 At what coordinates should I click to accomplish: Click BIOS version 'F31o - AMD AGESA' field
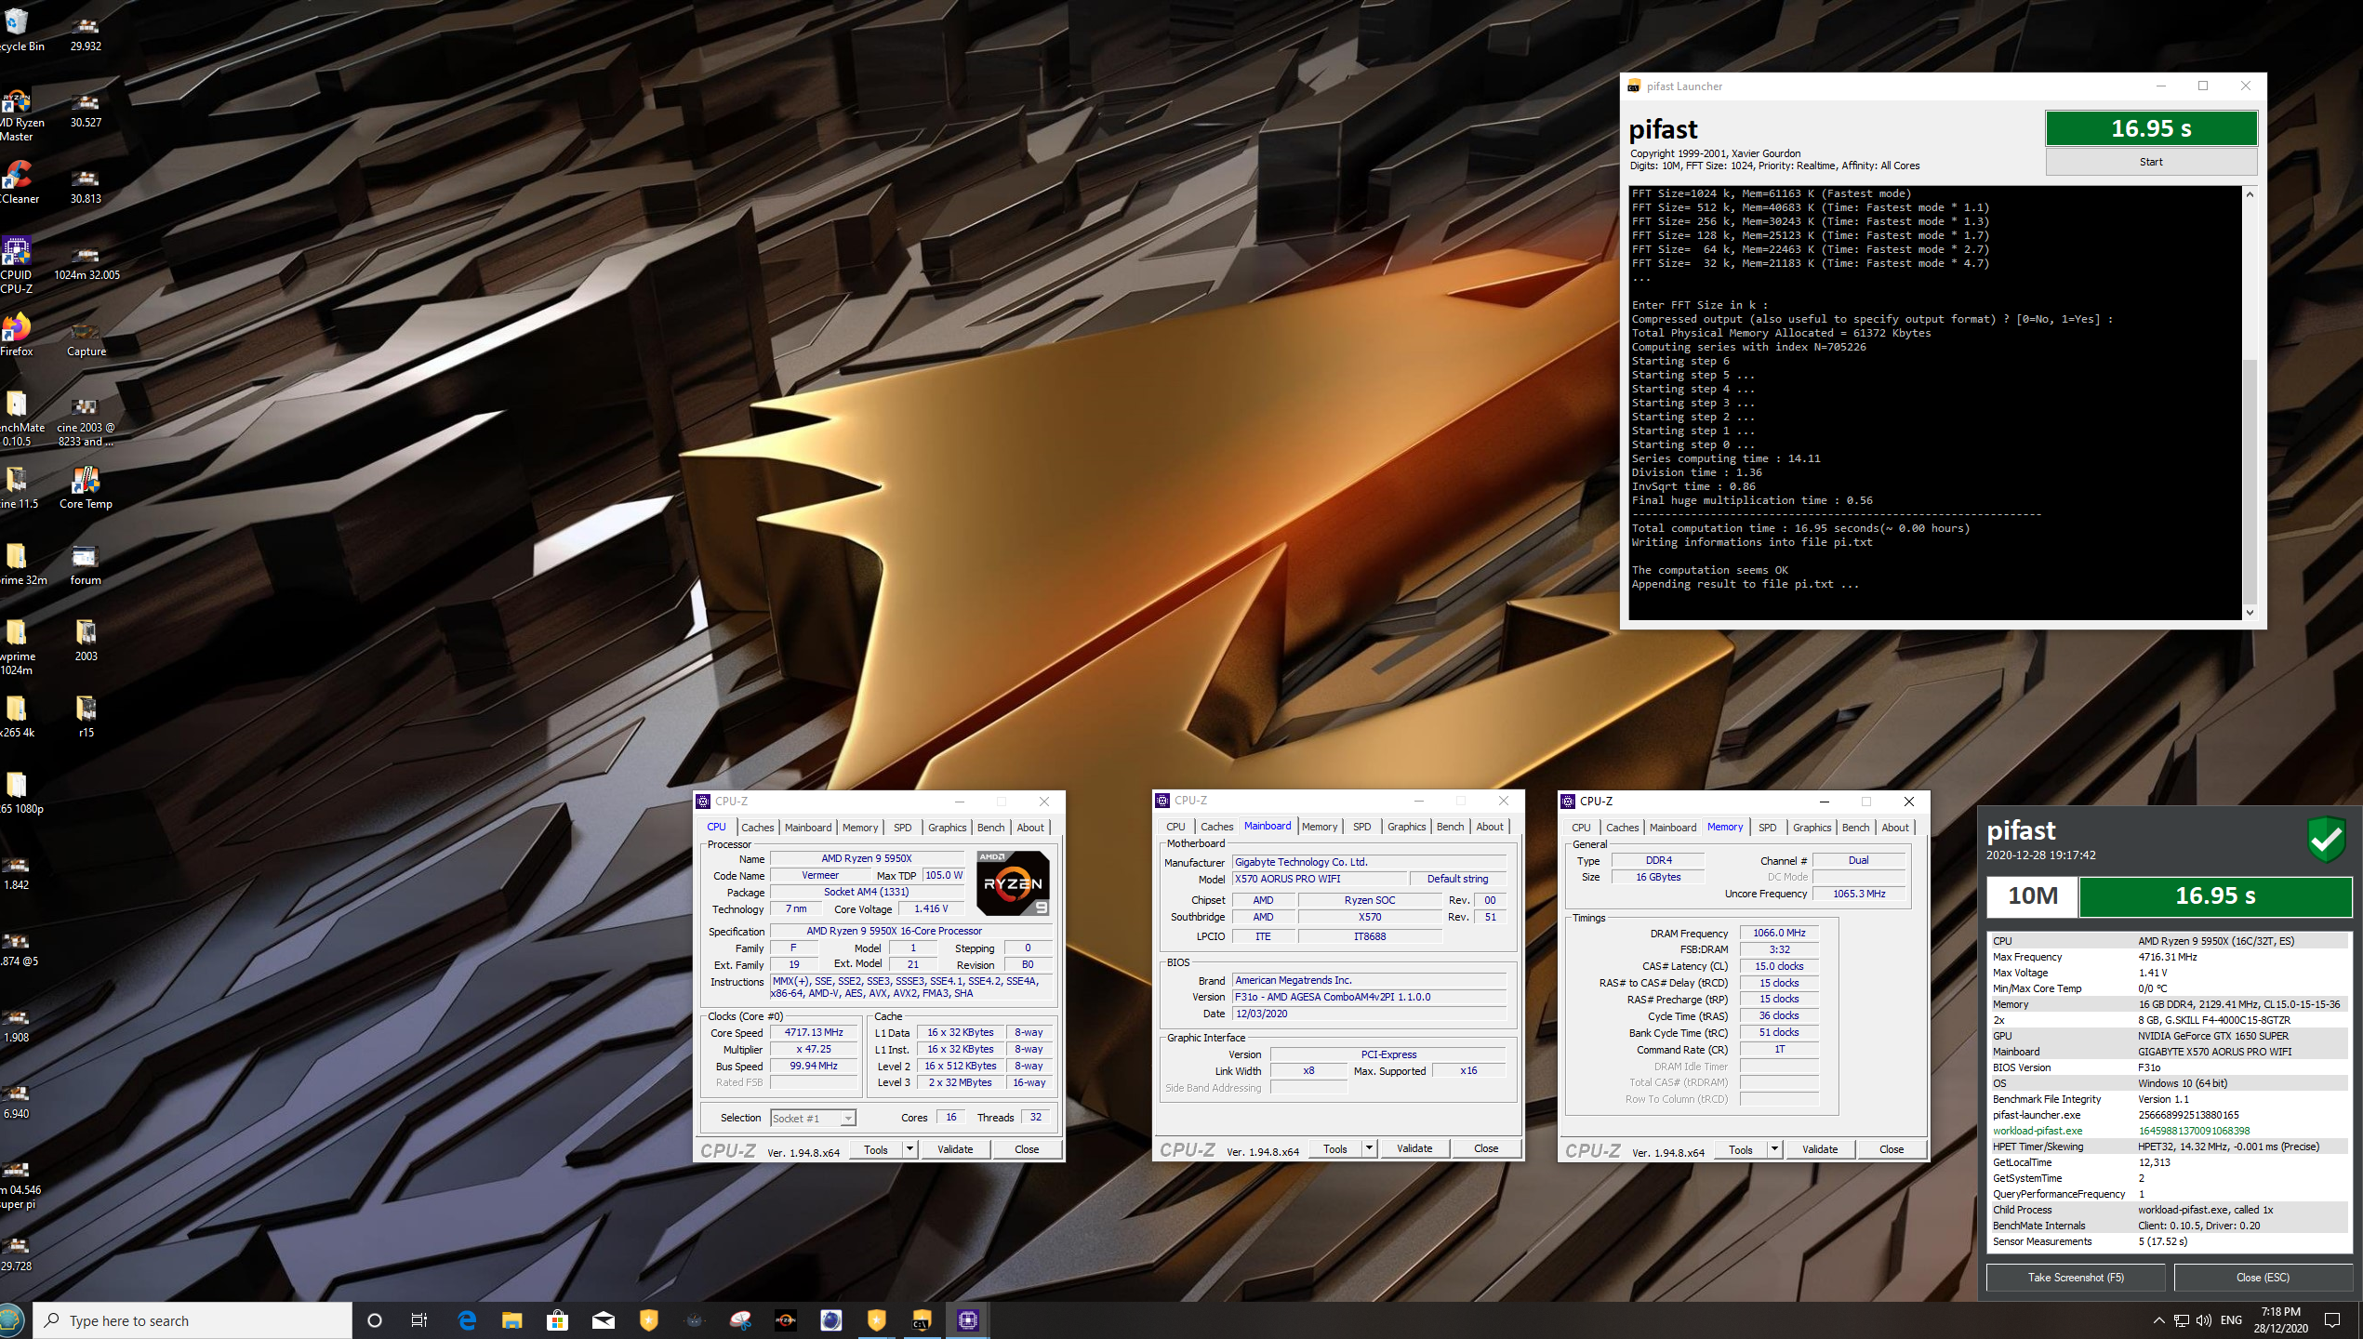coord(1369,997)
